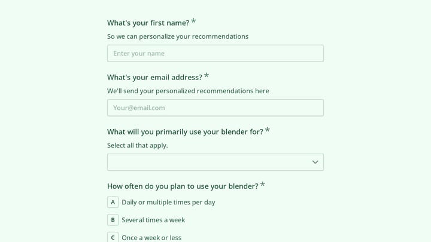Screen dimensions: 431x242
Task: Click required asterisk beside email address
Action: click(x=207, y=75)
